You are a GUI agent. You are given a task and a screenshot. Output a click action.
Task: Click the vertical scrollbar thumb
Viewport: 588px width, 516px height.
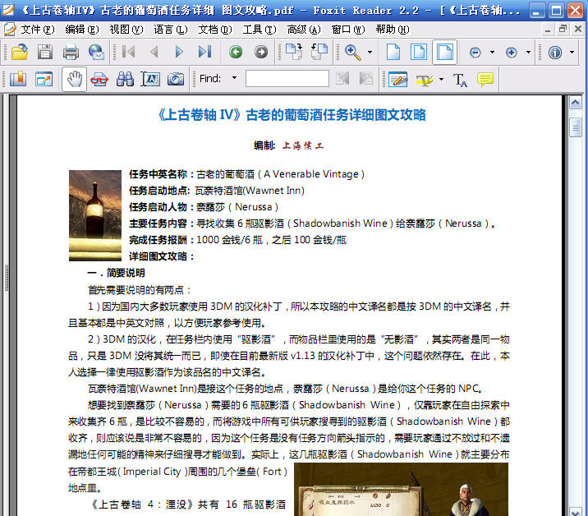tap(575, 127)
